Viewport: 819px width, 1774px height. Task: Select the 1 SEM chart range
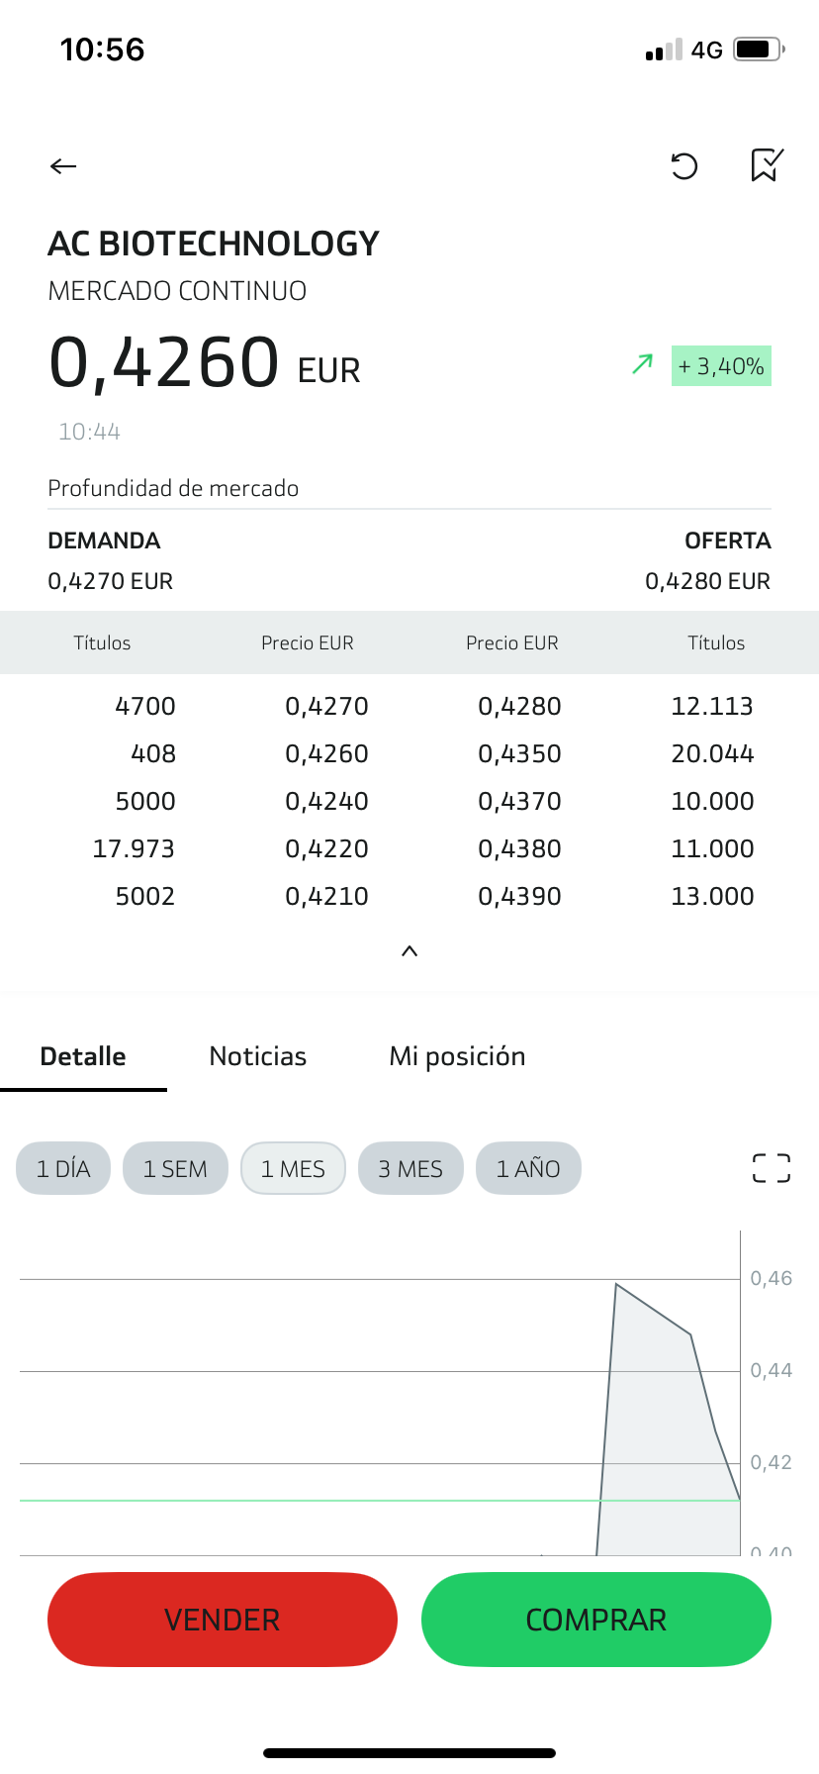pos(175,1169)
